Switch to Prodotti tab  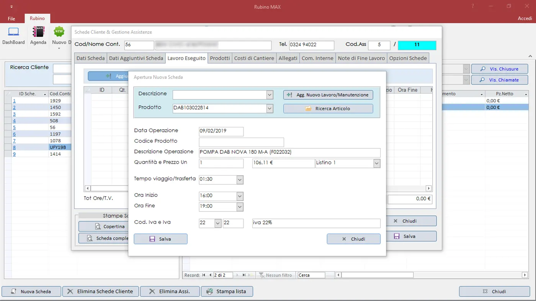220,58
